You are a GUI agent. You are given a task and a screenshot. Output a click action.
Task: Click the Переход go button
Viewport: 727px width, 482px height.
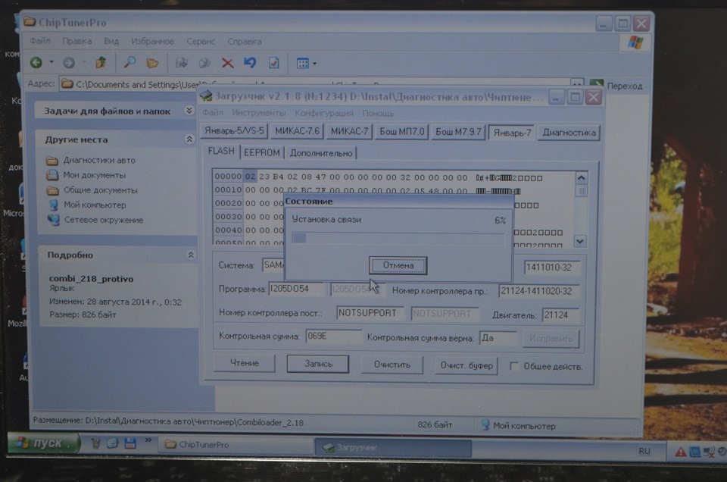[x=616, y=86]
